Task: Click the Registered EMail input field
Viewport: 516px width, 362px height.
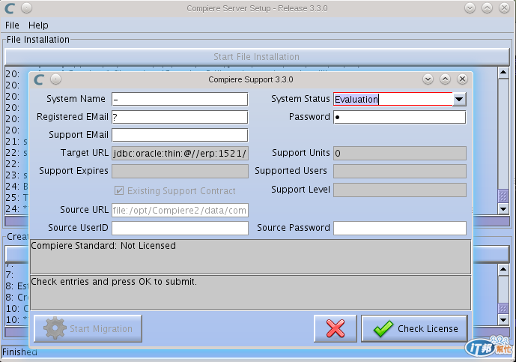Action: (180, 117)
